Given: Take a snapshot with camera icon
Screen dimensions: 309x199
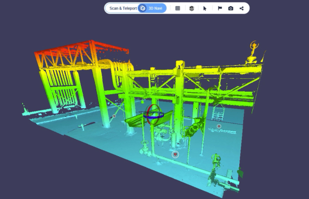Looking at the screenshot, I should 230,8.
